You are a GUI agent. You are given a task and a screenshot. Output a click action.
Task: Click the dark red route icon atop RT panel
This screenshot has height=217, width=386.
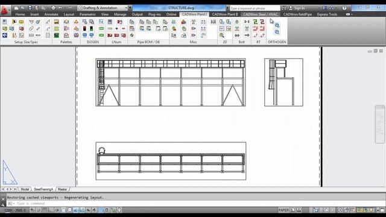262,22
